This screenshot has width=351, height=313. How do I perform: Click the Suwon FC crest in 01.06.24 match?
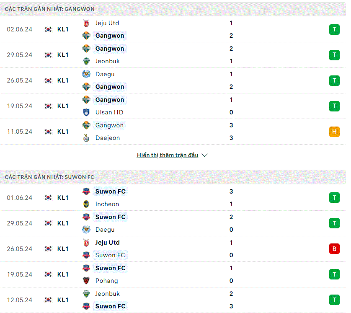pos(86,191)
